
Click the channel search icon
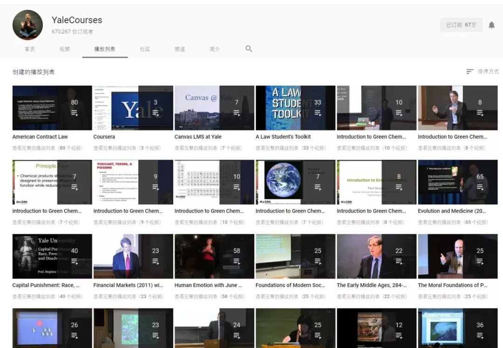click(248, 48)
